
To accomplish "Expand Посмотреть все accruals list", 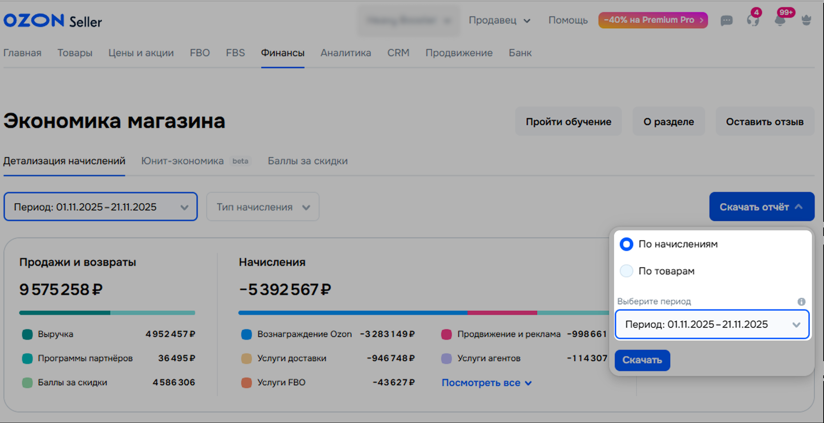I will pos(486,383).
